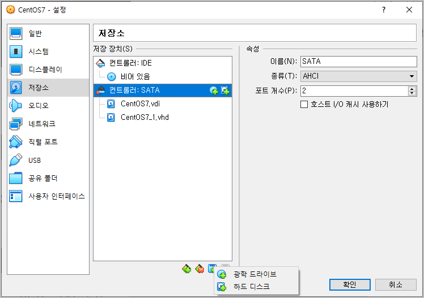The image size is (424, 298).
Task: Click the 이름(N) name field containing SATA
Action: [359, 62]
